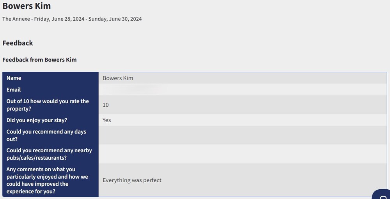
Task: Click the 'Feedback from Bowers Kim' subheading
Action: tap(39, 60)
